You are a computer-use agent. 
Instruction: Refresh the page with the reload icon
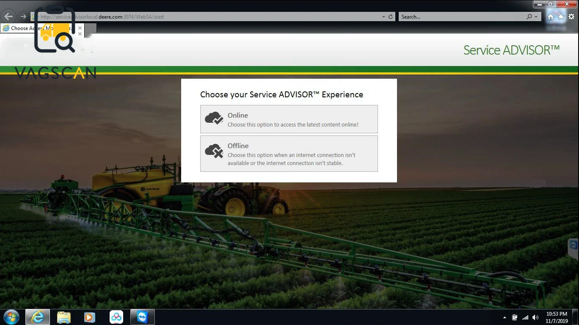point(391,17)
